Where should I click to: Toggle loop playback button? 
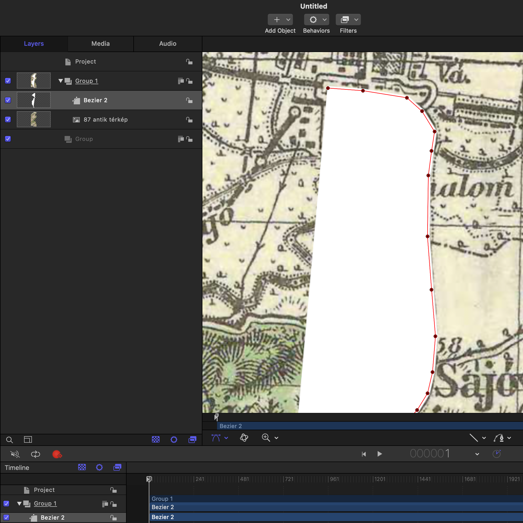36,454
